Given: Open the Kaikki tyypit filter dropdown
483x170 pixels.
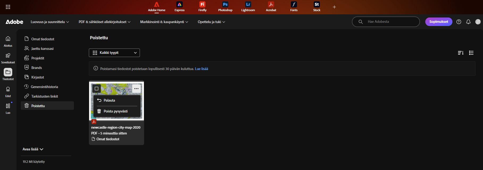Looking at the screenshot, I should pos(114,53).
